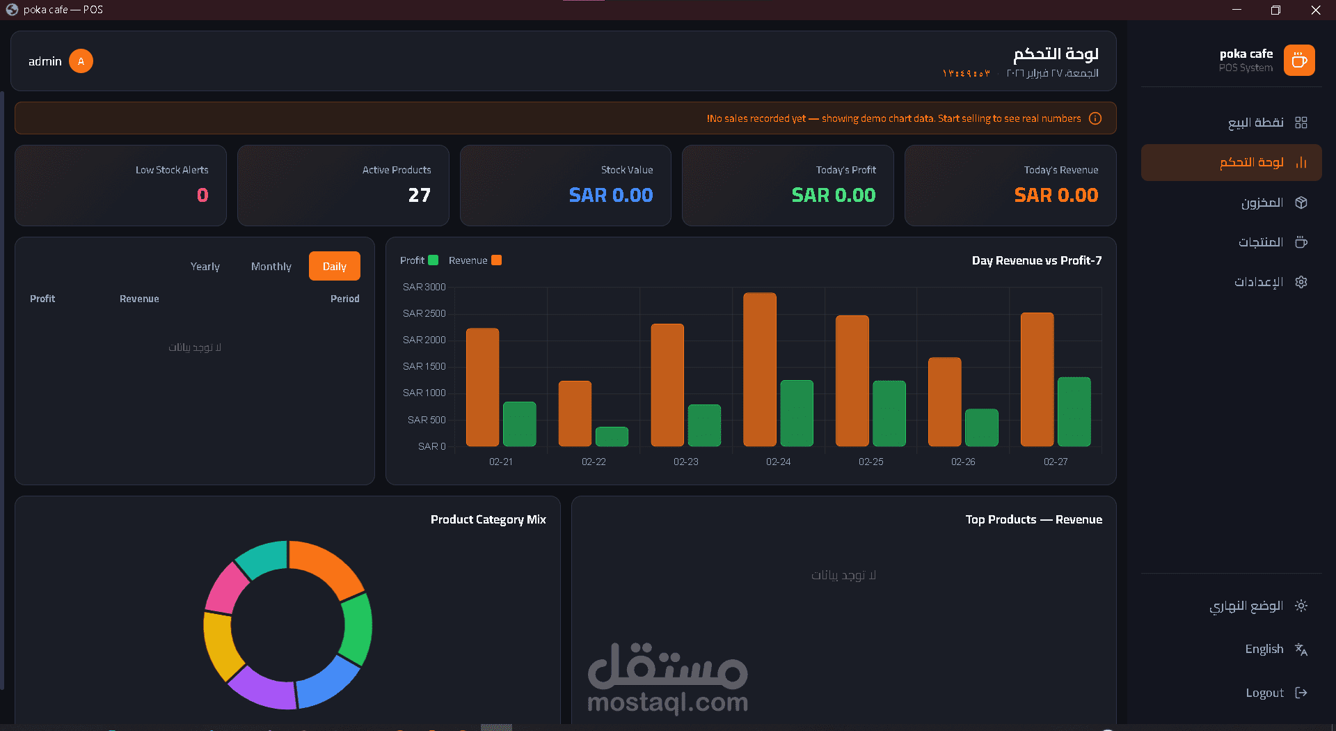
Task: Select the Monthly period tab
Action: click(x=271, y=266)
